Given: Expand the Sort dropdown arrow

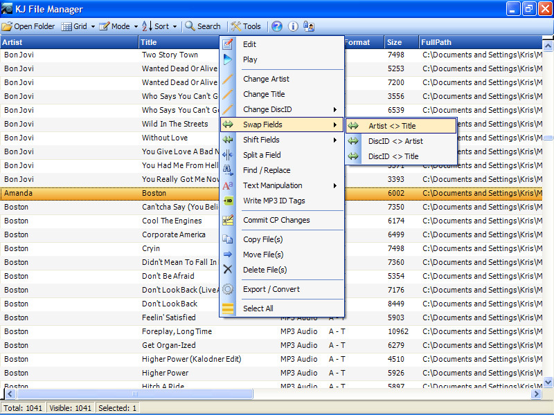Looking at the screenshot, I should (175, 27).
